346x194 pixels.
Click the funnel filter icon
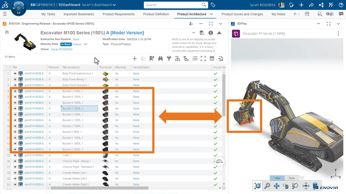click(x=169, y=59)
